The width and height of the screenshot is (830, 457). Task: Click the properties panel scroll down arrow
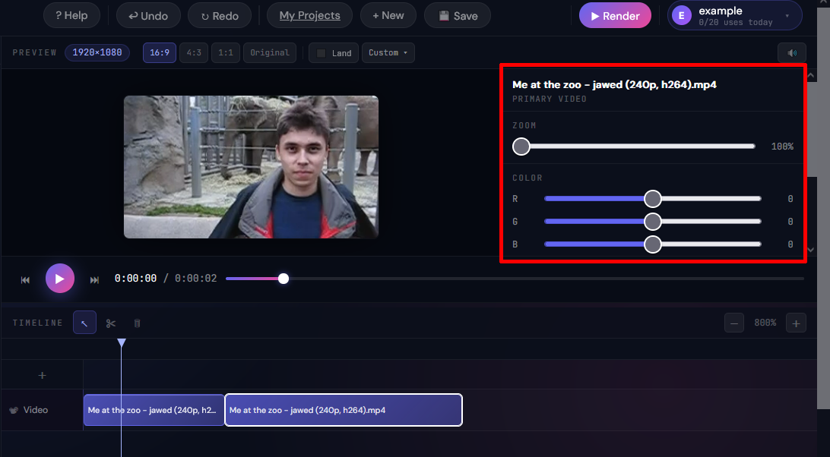pos(810,250)
